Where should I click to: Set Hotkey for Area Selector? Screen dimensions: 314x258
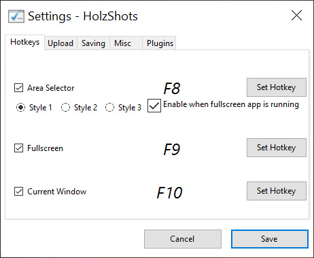[x=277, y=87]
